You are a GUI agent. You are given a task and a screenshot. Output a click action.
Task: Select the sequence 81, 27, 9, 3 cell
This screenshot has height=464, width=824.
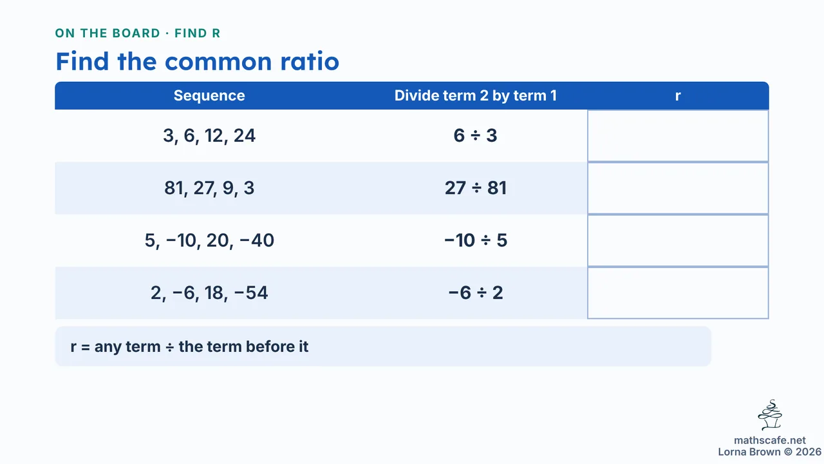[x=209, y=188]
